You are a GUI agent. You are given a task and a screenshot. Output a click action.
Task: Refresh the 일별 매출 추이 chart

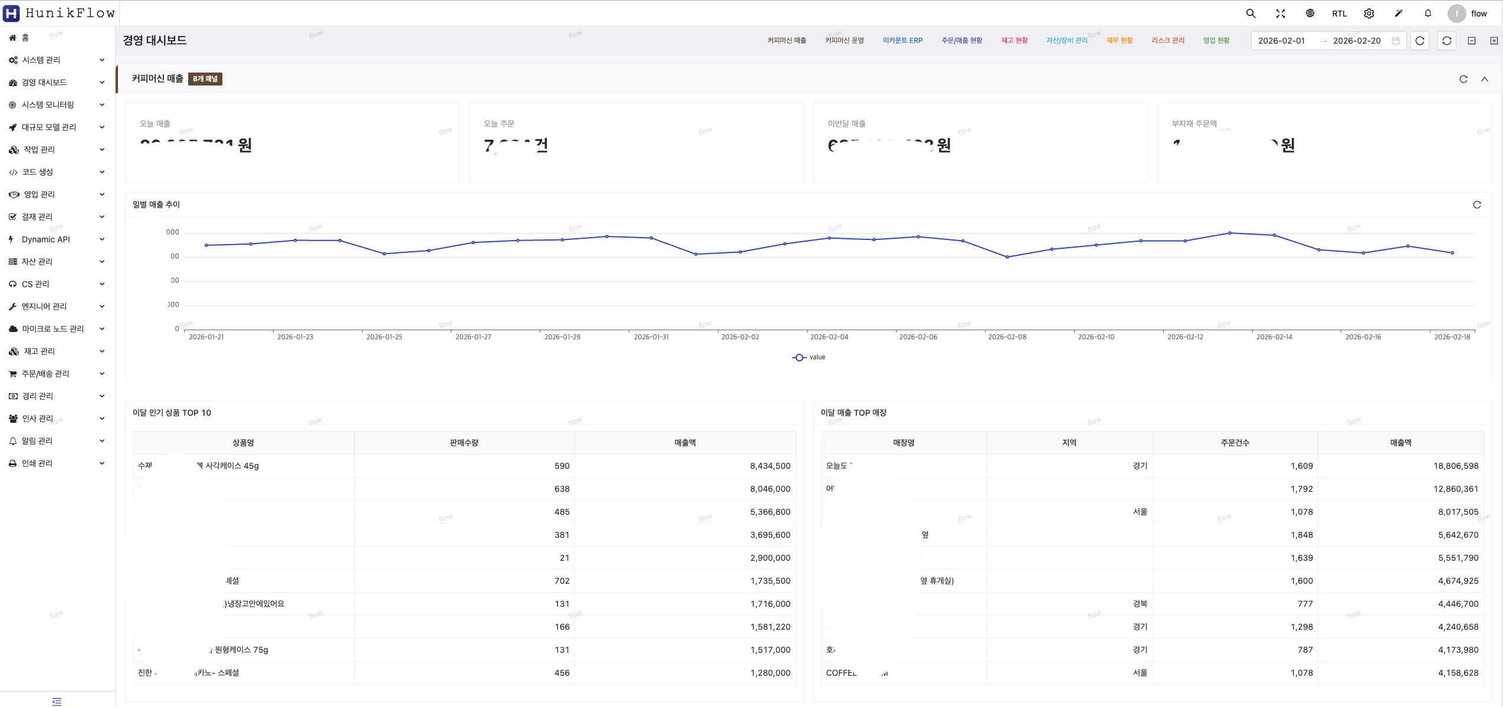click(1477, 205)
